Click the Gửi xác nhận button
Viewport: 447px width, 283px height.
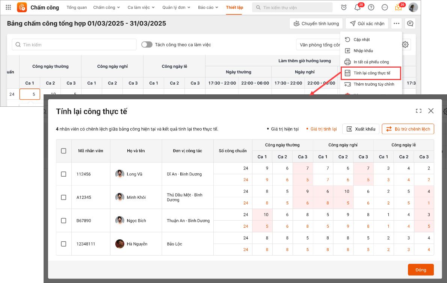[367, 23]
